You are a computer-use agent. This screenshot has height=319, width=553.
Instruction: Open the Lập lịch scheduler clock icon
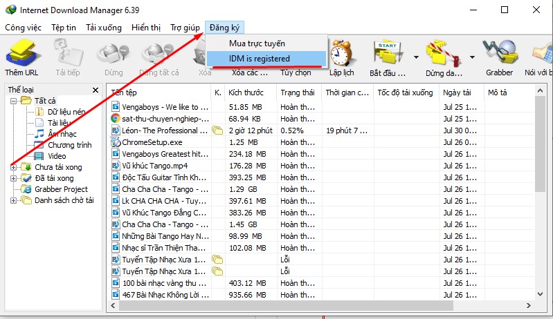point(341,52)
